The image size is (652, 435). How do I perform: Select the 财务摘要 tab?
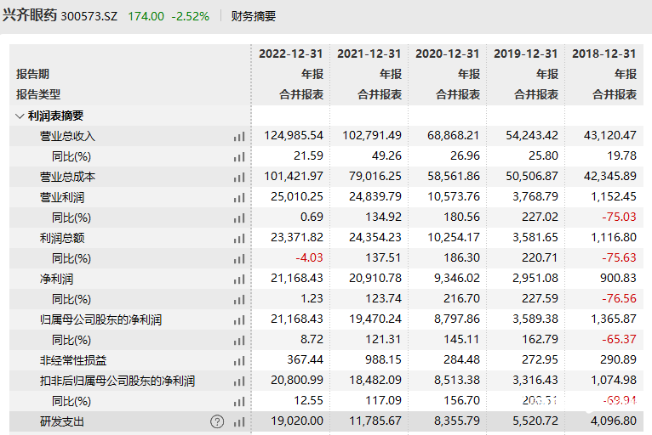pyautogui.click(x=254, y=16)
